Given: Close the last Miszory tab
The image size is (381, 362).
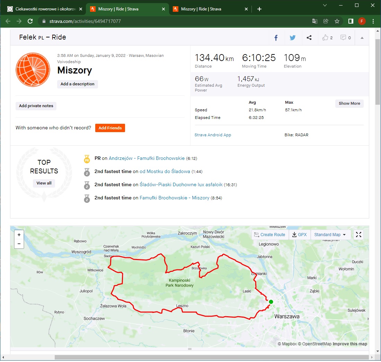Looking at the screenshot, I should [x=246, y=9].
